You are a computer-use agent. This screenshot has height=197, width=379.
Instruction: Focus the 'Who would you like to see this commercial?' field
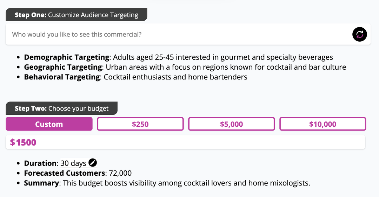179,34
